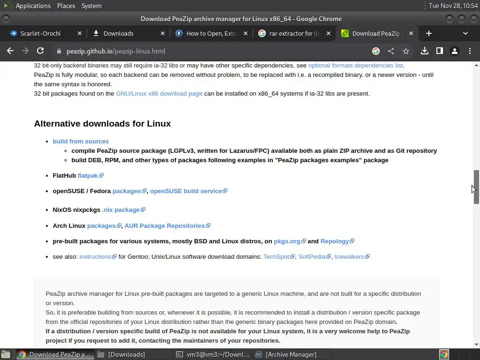Share this page via share icon
480x360 pixels.
click(391, 51)
